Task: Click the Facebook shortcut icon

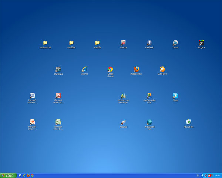Action: 149,43
